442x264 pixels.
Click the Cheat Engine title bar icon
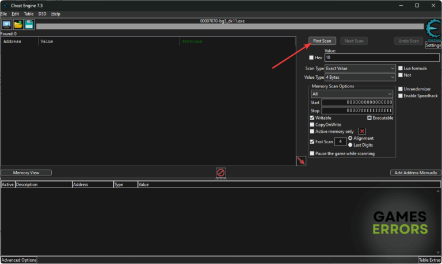click(x=6, y=5)
